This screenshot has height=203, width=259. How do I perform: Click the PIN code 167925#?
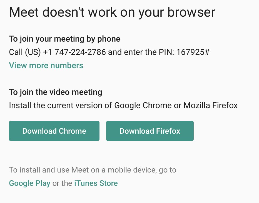point(193,52)
